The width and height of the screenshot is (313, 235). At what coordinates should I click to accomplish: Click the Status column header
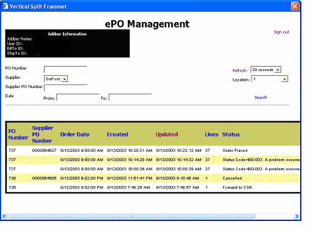[231, 135]
